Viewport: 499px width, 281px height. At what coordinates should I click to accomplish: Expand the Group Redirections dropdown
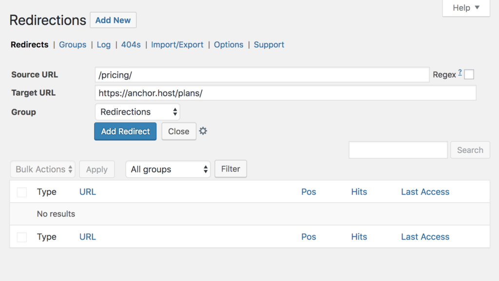tap(137, 112)
